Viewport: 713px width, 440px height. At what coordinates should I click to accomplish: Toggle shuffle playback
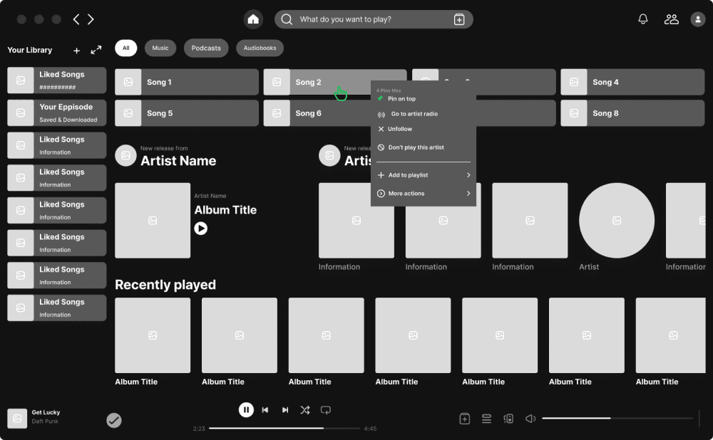tap(305, 410)
